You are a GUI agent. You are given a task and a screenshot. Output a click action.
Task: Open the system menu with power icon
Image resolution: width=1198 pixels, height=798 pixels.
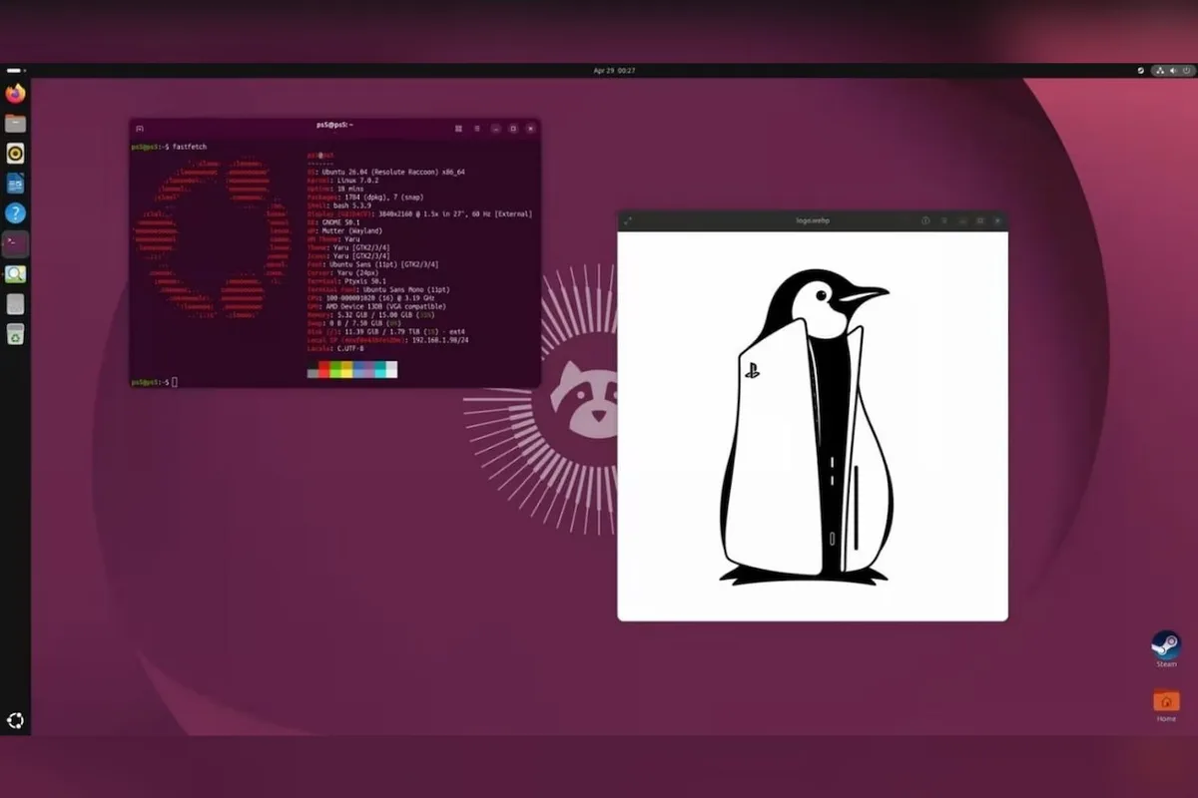click(1186, 71)
